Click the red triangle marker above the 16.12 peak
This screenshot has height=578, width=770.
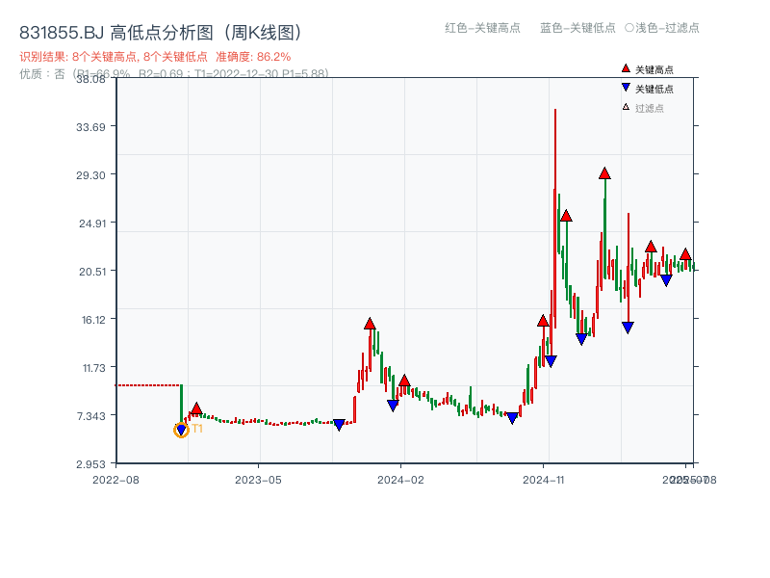point(369,324)
